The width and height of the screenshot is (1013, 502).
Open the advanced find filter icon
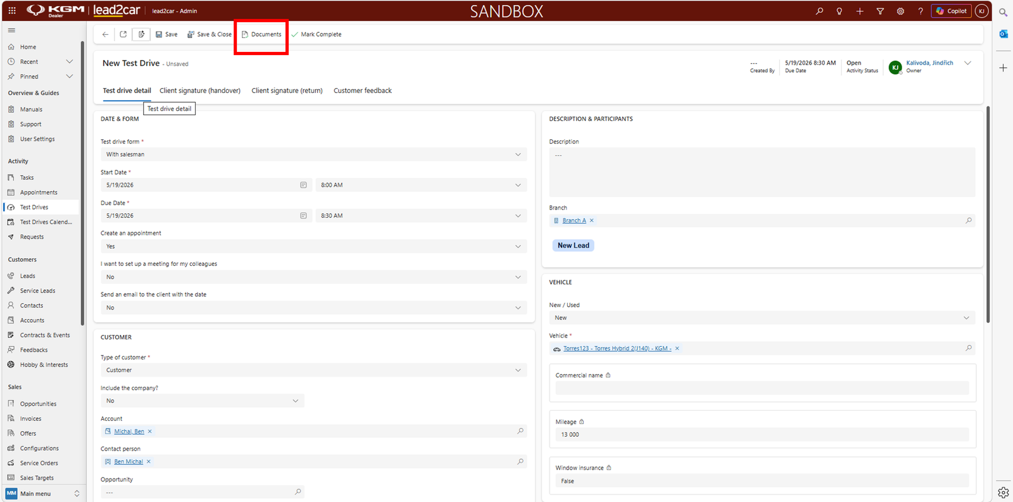(x=880, y=11)
